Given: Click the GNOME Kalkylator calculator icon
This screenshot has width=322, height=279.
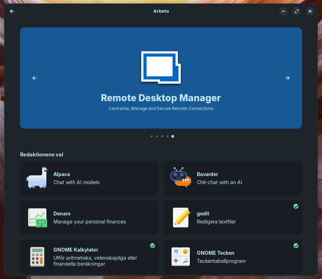Looking at the screenshot, I should (37, 257).
